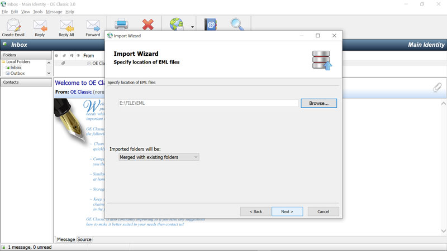Image resolution: width=447 pixels, height=251 pixels.
Task: Maximize the Import Wizard dialog
Action: click(317, 36)
